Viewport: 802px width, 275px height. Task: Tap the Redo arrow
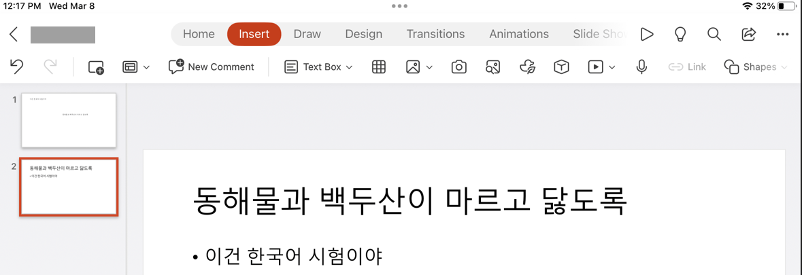(x=50, y=67)
